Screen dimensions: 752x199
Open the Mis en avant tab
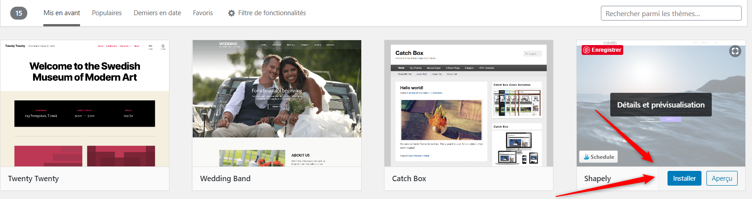pos(62,13)
